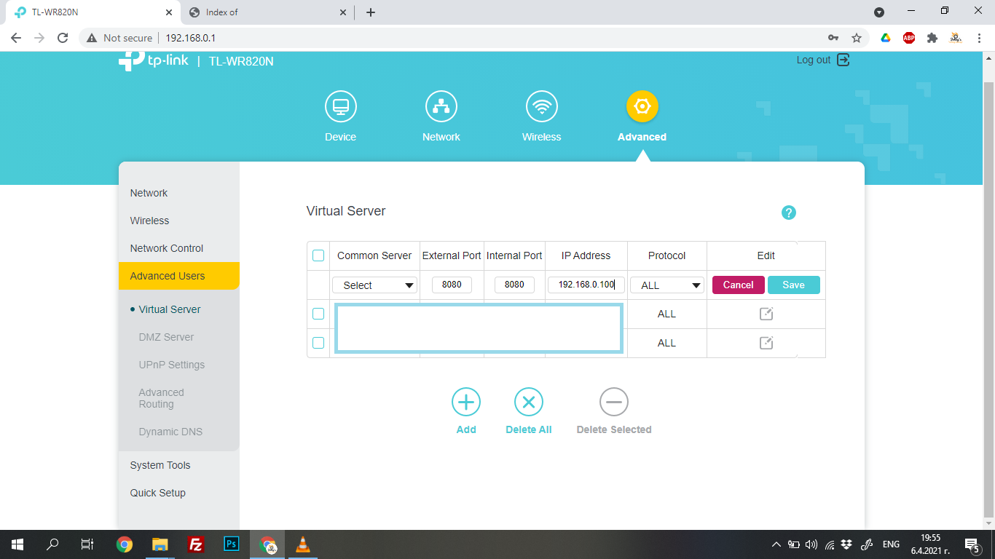Open the Advanced settings section
Viewport: 995px width, 559px height.
pos(642,115)
